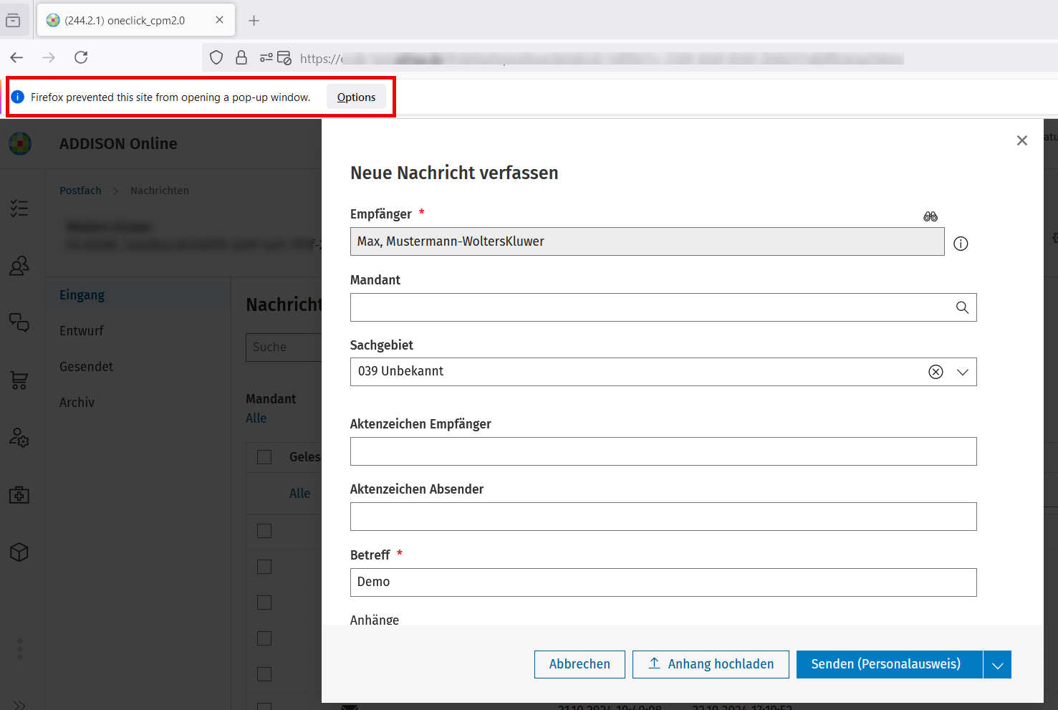Click the Suche search field
1058x710 pixels.
[x=284, y=347]
